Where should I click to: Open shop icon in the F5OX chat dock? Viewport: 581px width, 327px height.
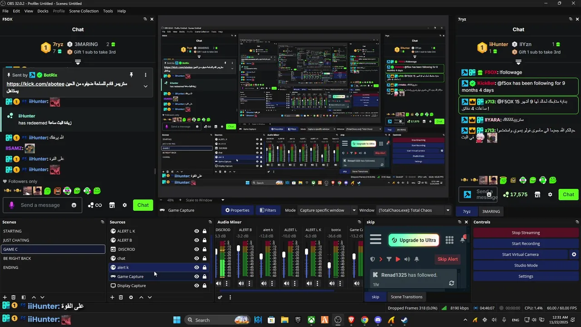click(x=112, y=205)
